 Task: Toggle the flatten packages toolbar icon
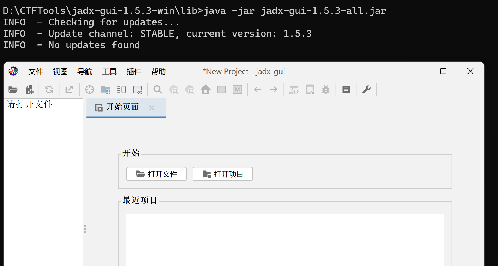(x=106, y=90)
